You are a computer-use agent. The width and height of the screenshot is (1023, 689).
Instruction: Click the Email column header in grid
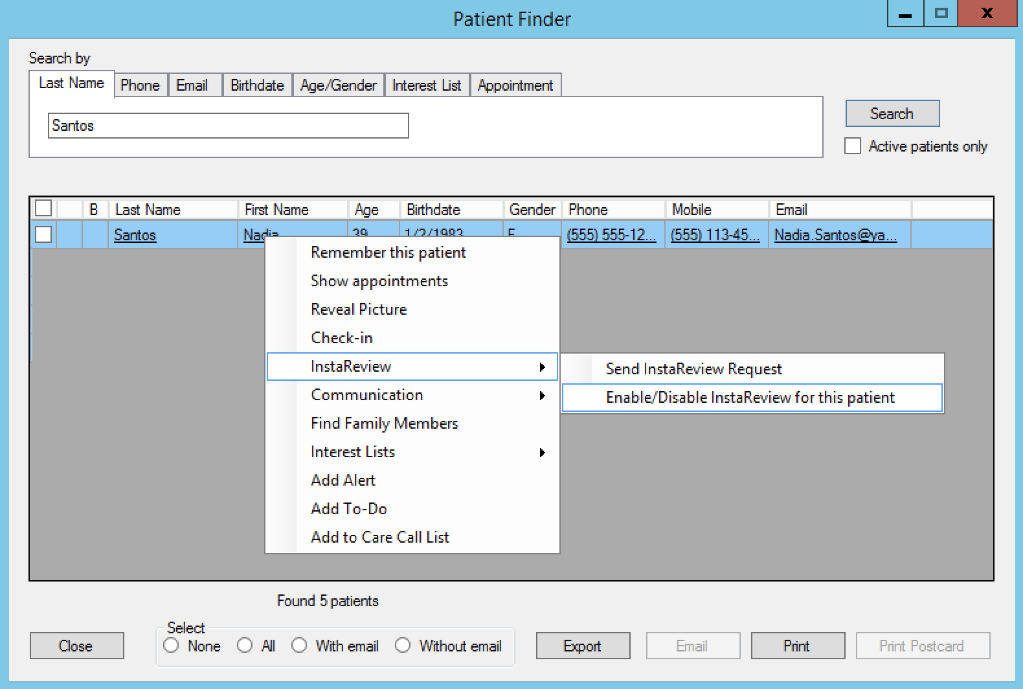coord(840,209)
